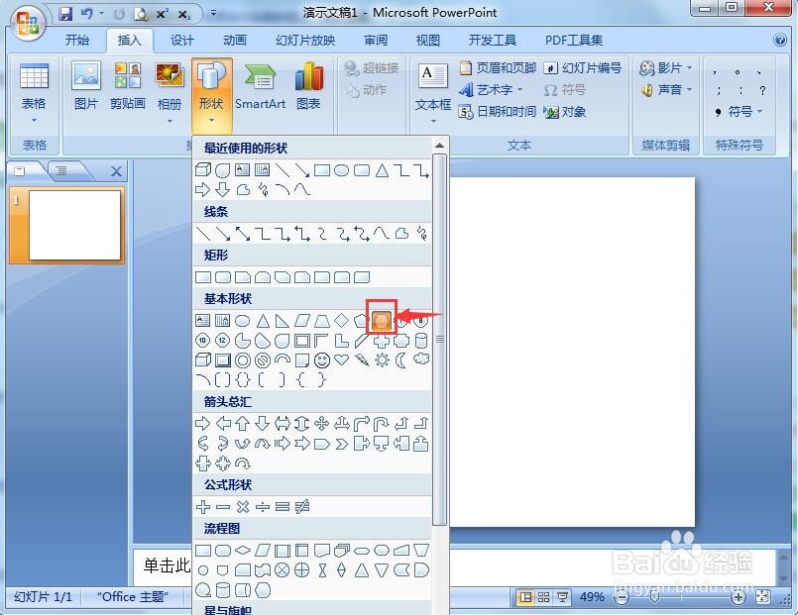Choose the cloud shape in Basic Shapes
Image resolution: width=798 pixels, height=615 pixels.
pyautogui.click(x=421, y=359)
